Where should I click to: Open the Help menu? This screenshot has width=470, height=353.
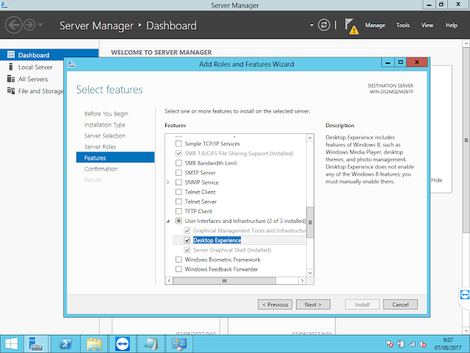pos(452,25)
